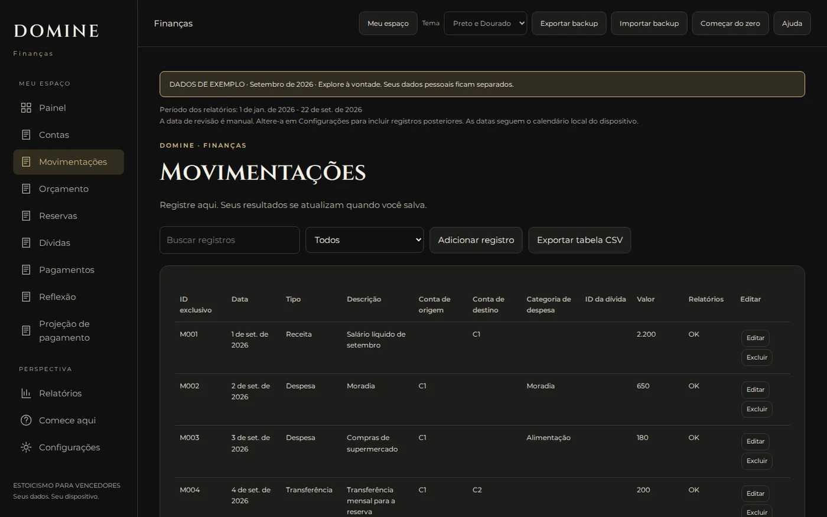
Task: Open Orçamento section
Action: [x=69, y=188]
